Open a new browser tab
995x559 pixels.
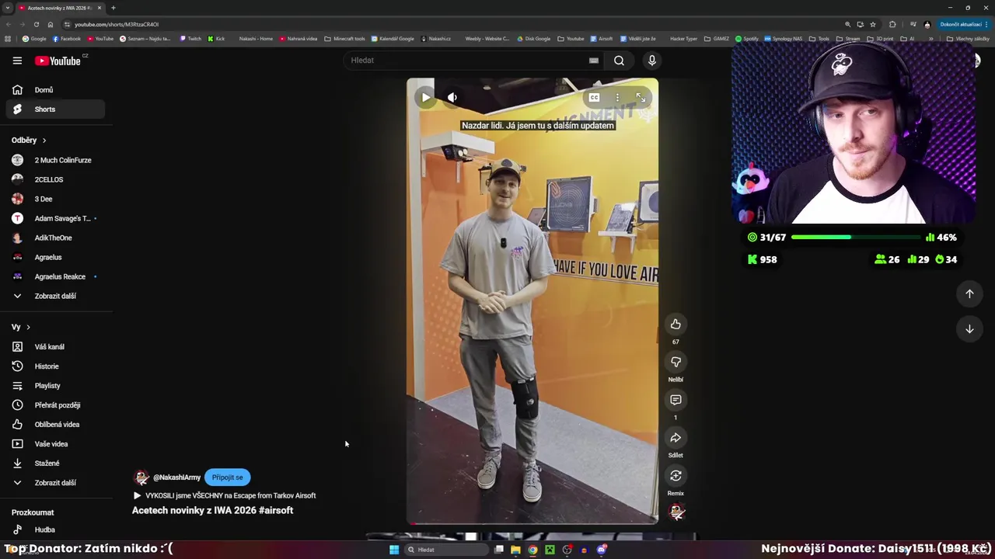click(x=113, y=8)
